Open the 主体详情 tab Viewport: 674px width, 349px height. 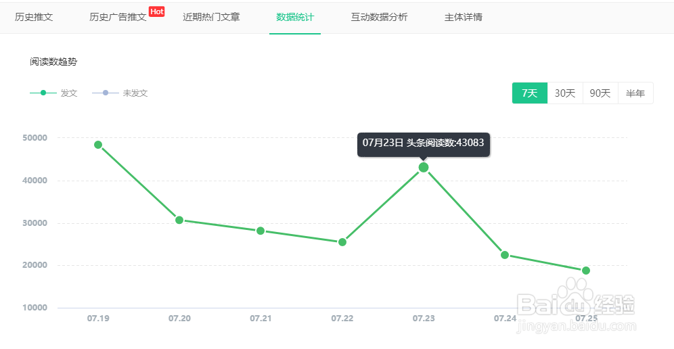pyautogui.click(x=464, y=17)
